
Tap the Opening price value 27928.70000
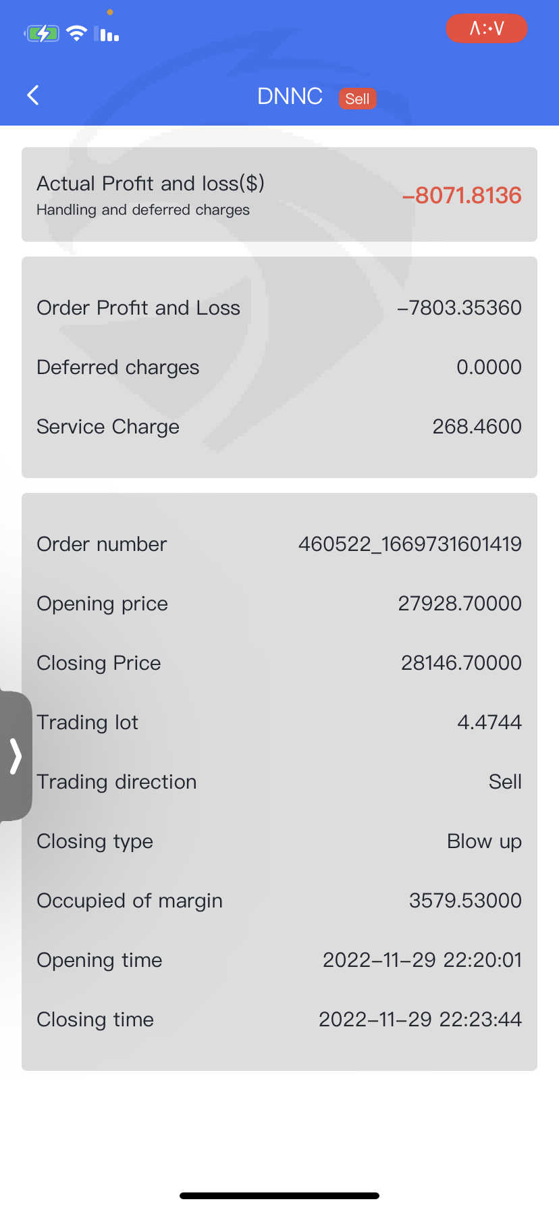tap(459, 604)
